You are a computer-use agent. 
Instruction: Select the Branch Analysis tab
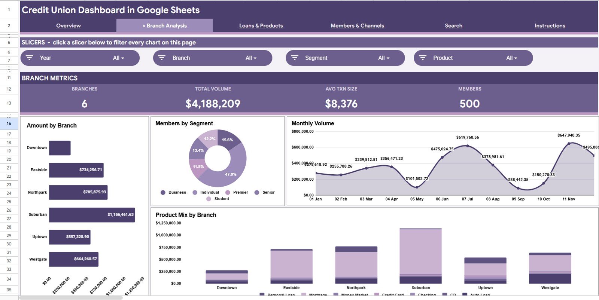(x=165, y=26)
